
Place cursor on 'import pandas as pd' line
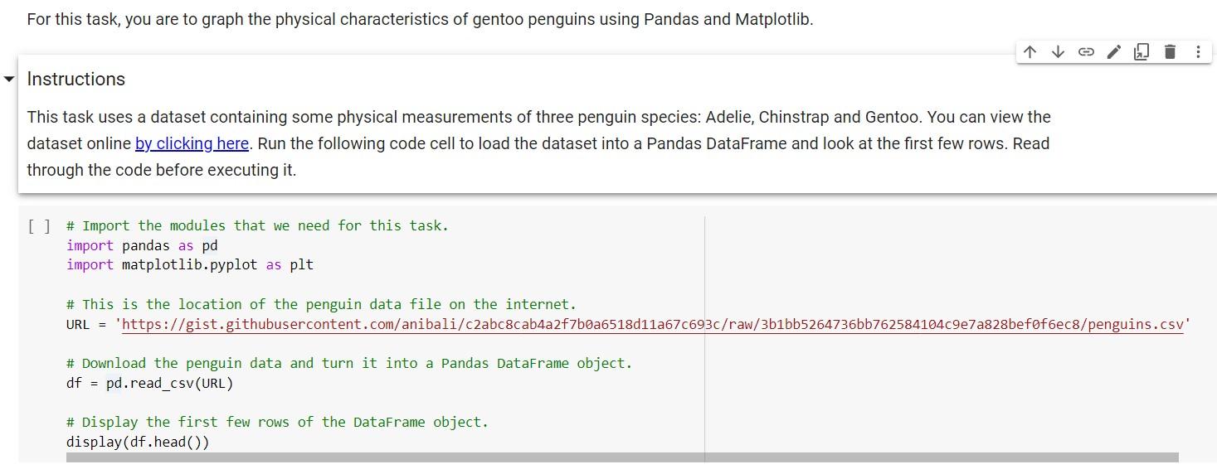point(142,245)
